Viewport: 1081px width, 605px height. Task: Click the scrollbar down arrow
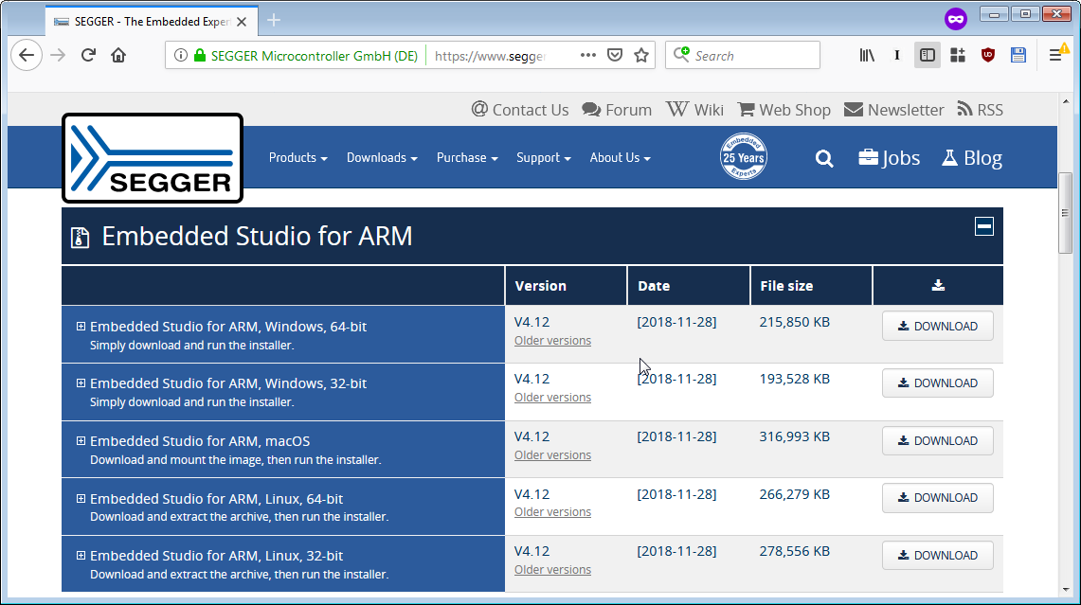1065,589
